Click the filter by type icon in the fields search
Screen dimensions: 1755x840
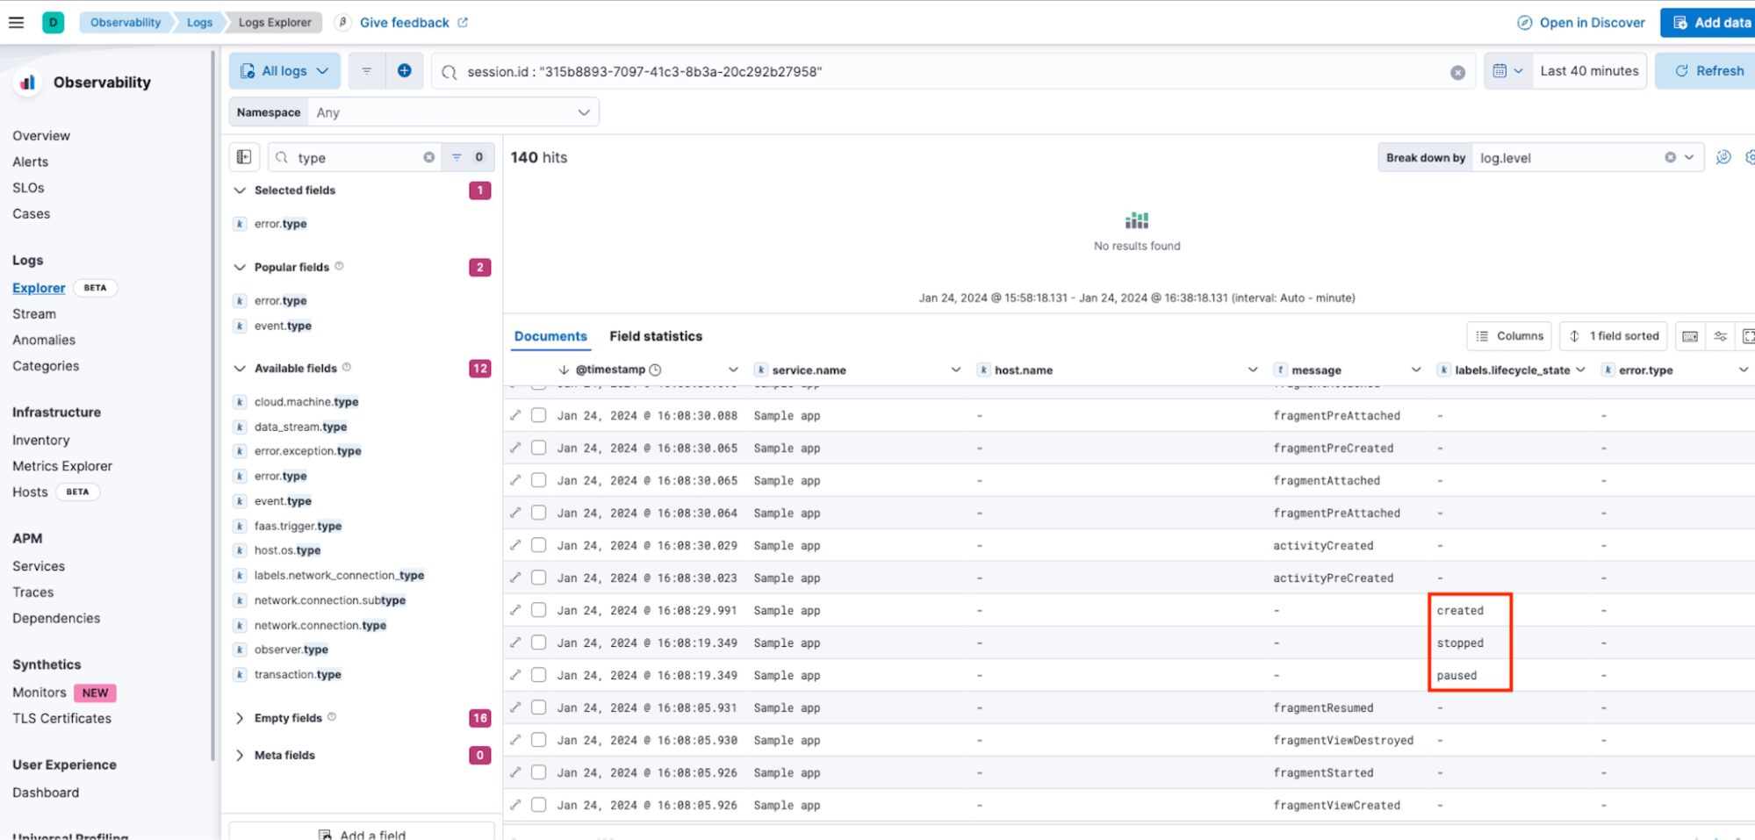click(457, 157)
